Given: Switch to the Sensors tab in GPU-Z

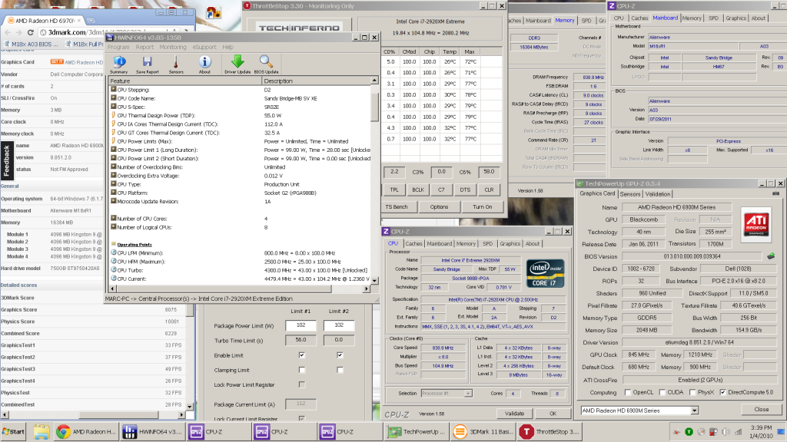Looking at the screenshot, I should coord(630,194).
